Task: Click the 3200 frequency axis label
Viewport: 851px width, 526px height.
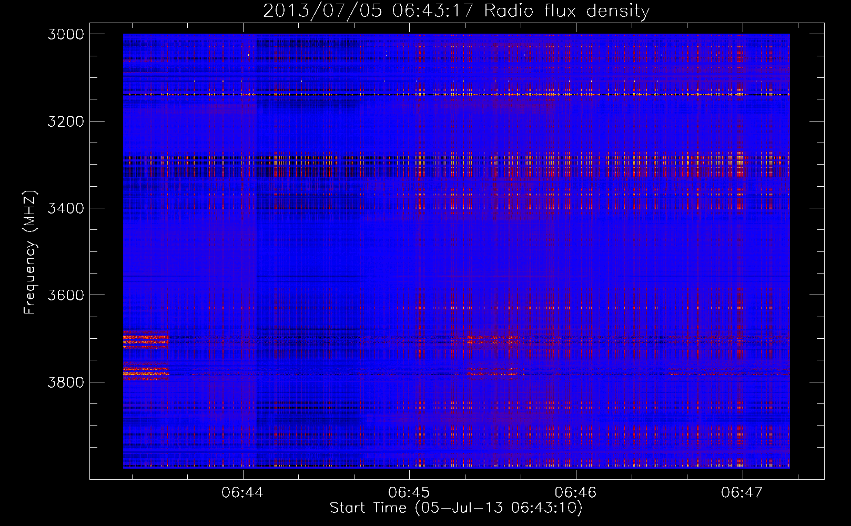Action: click(66, 122)
